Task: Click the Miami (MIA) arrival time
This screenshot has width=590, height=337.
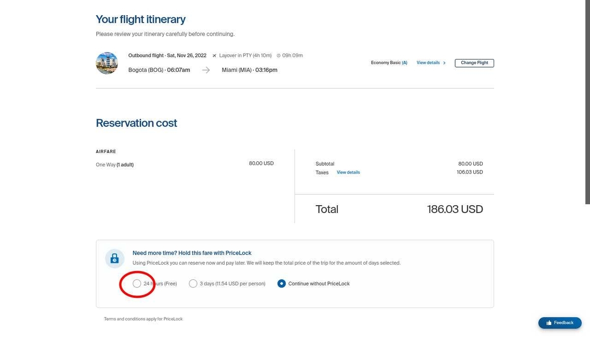Action: point(266,70)
